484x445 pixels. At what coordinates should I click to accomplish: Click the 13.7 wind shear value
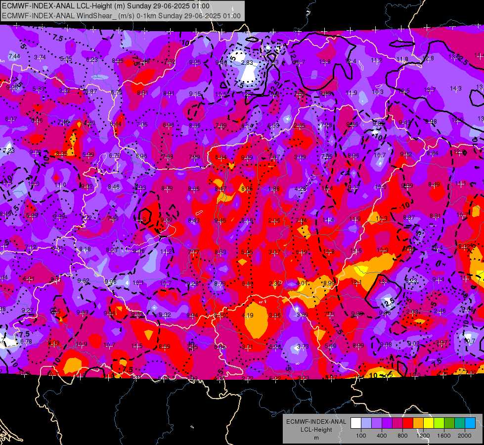point(430,89)
